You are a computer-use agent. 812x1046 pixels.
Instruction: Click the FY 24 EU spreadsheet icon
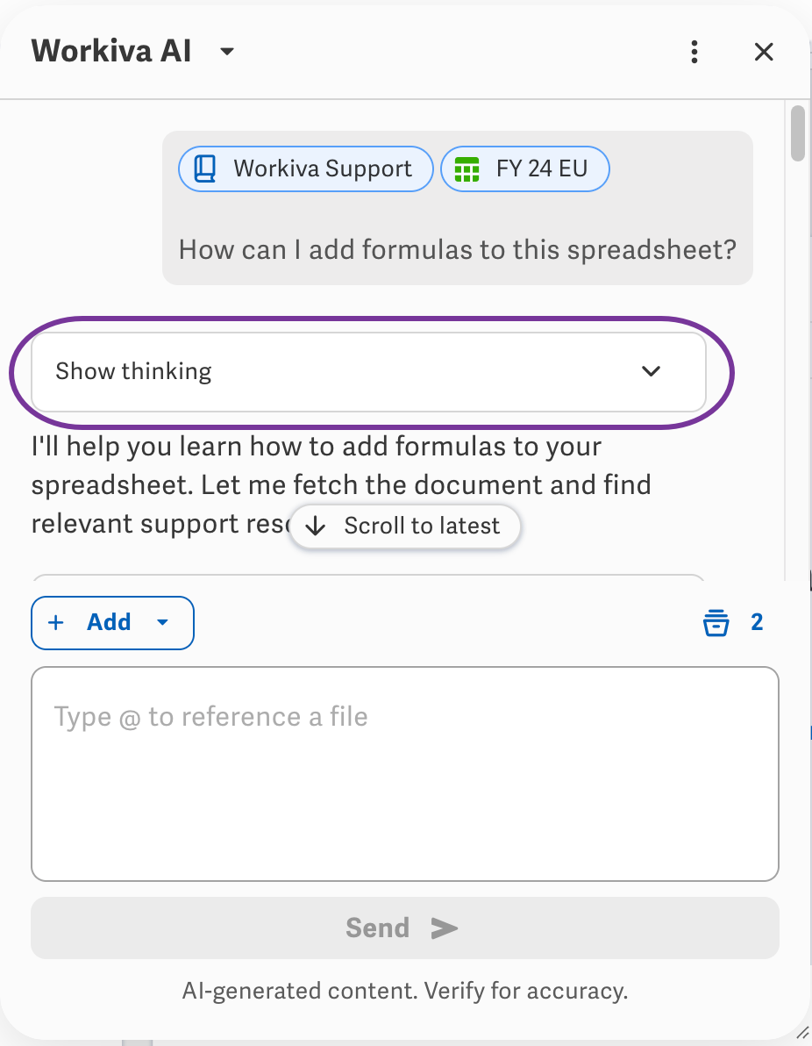click(467, 169)
